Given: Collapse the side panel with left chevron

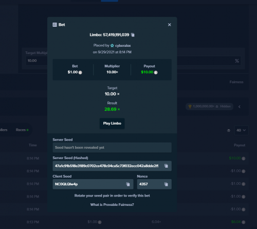Looking at the screenshot, I should (240, 107).
